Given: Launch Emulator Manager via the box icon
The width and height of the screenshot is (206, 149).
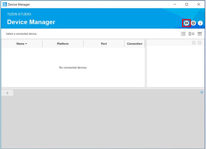Looking at the screenshot, I should click(200, 34).
